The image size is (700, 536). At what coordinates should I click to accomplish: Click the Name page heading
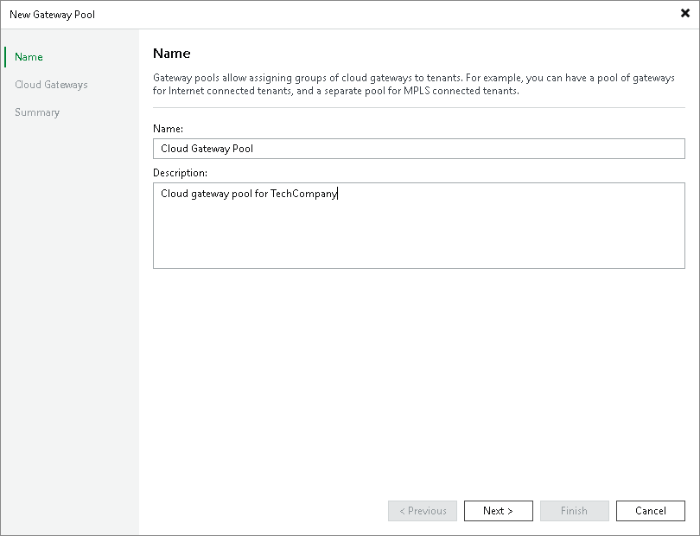pyautogui.click(x=171, y=53)
